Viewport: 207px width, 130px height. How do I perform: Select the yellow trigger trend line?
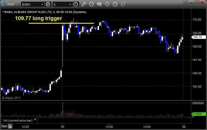pos(61,23)
